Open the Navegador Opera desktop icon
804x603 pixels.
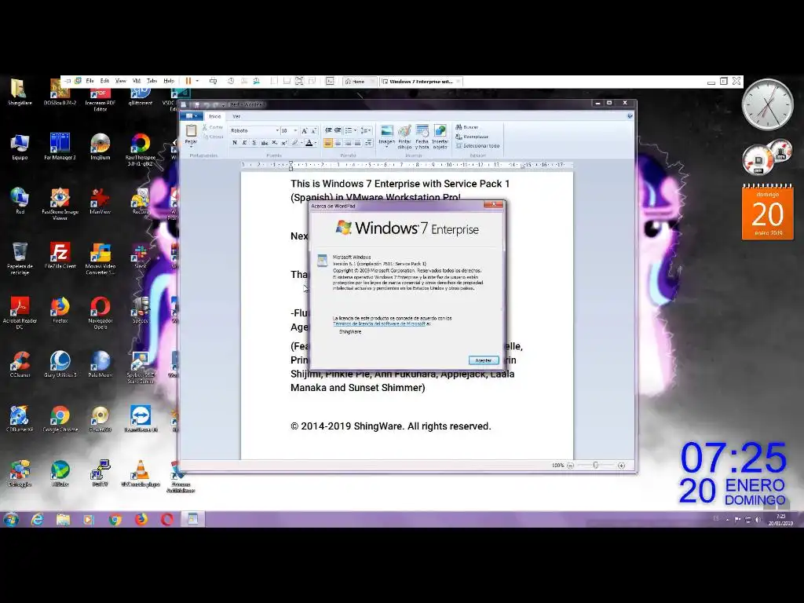(x=100, y=312)
